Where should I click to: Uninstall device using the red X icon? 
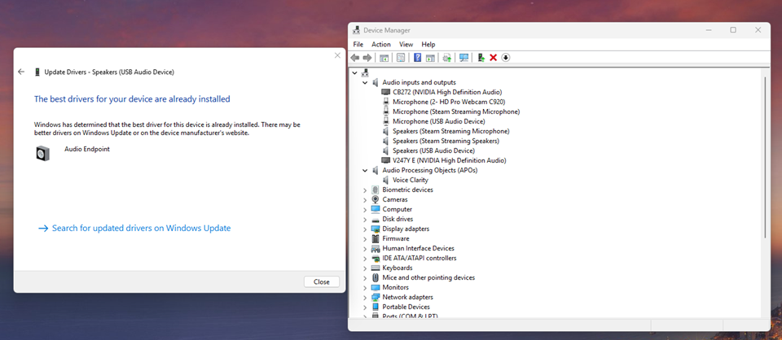[494, 58]
